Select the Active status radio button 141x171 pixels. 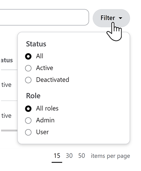pyautogui.click(x=28, y=68)
